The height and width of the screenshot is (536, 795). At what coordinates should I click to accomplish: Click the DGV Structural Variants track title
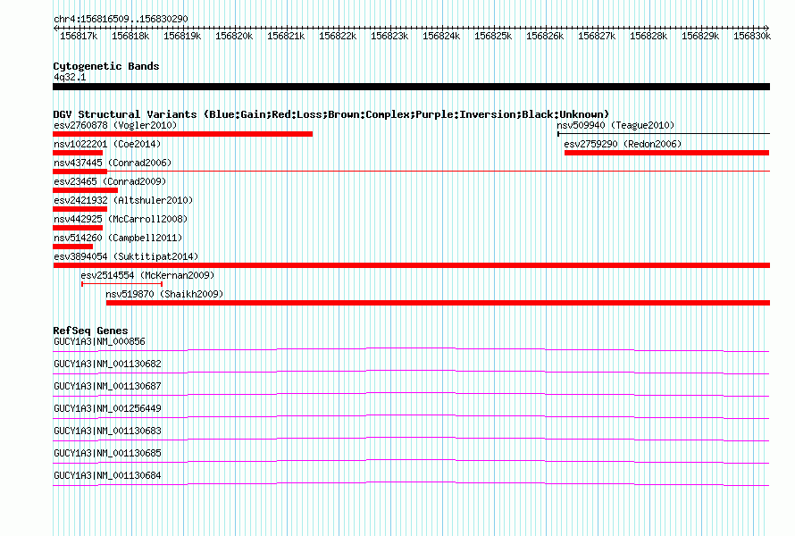coord(331,114)
